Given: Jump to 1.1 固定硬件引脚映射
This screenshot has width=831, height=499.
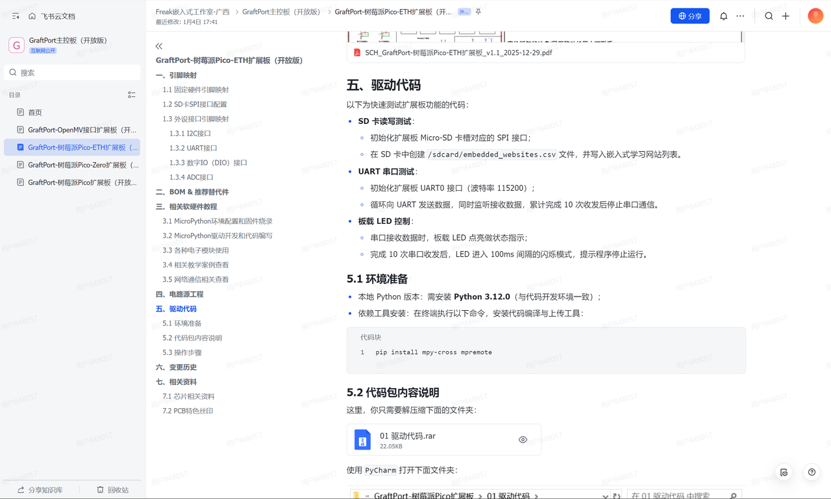Looking at the screenshot, I should (195, 90).
